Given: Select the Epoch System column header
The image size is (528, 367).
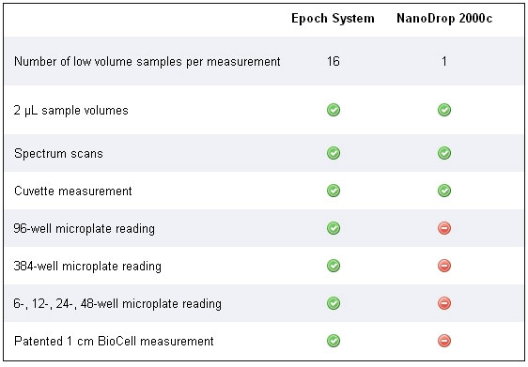Looking at the screenshot, I should 333,19.
